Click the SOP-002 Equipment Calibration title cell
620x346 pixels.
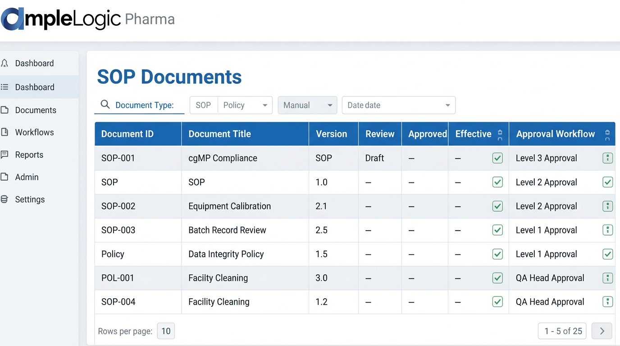click(229, 206)
